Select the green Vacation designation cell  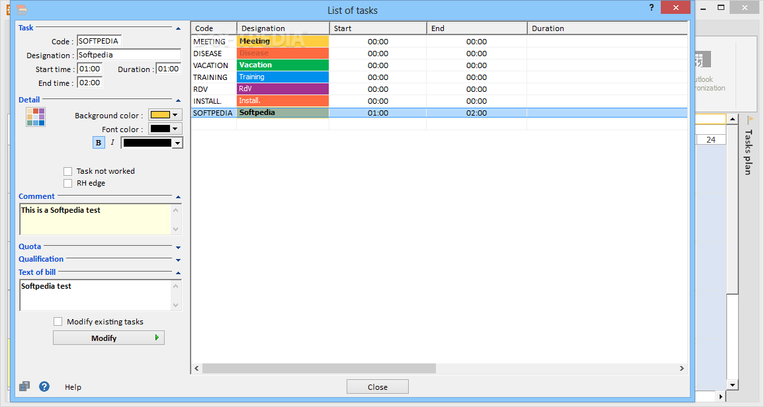pos(282,65)
